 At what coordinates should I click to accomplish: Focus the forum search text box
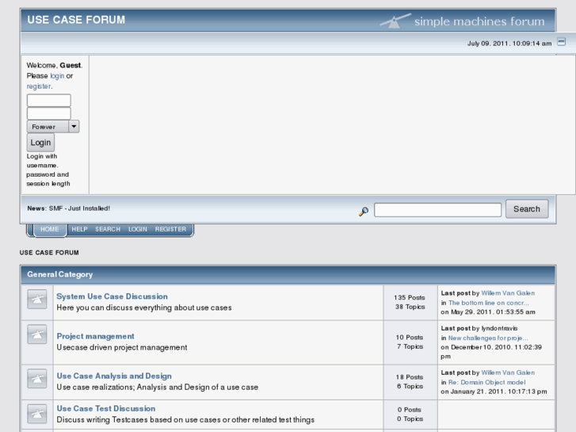coord(437,210)
